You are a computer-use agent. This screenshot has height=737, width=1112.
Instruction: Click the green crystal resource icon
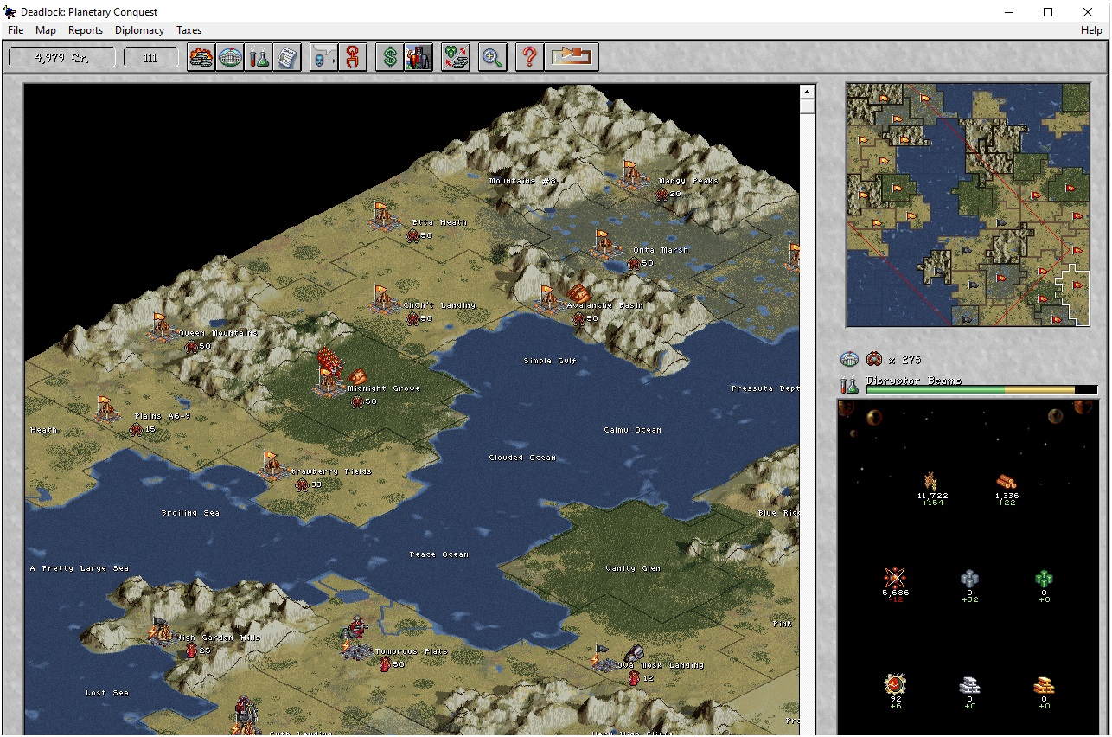click(x=1044, y=579)
